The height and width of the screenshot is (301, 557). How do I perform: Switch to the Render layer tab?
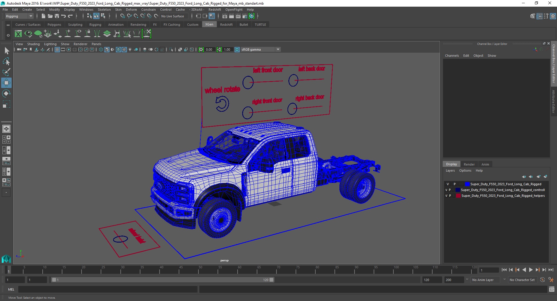click(x=469, y=164)
